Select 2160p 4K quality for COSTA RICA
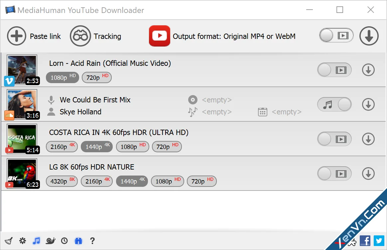This screenshot has height=250, width=387. (x=62, y=147)
